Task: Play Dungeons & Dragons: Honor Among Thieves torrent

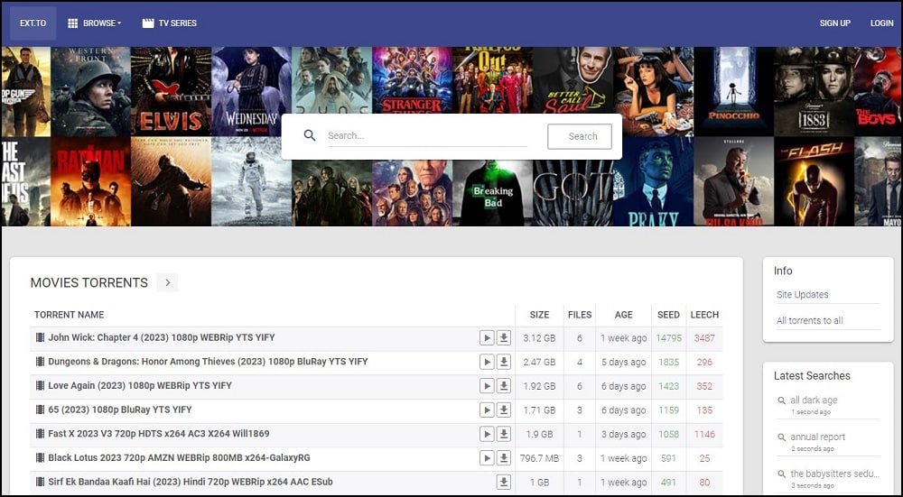Action: (x=487, y=362)
